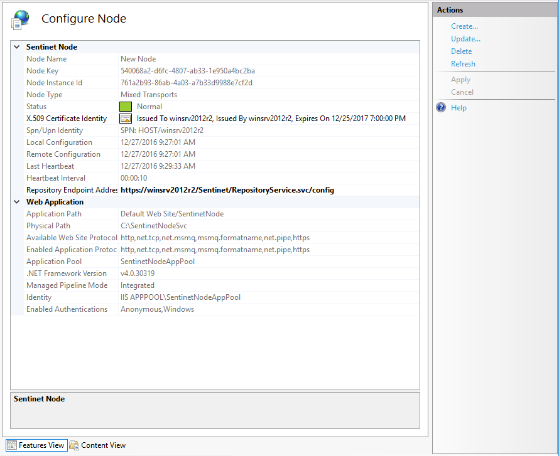Click the Delete action link
The width and height of the screenshot is (559, 456).
[x=461, y=51]
